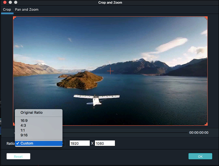Click the top-right crop corner handle

click(x=206, y=18)
